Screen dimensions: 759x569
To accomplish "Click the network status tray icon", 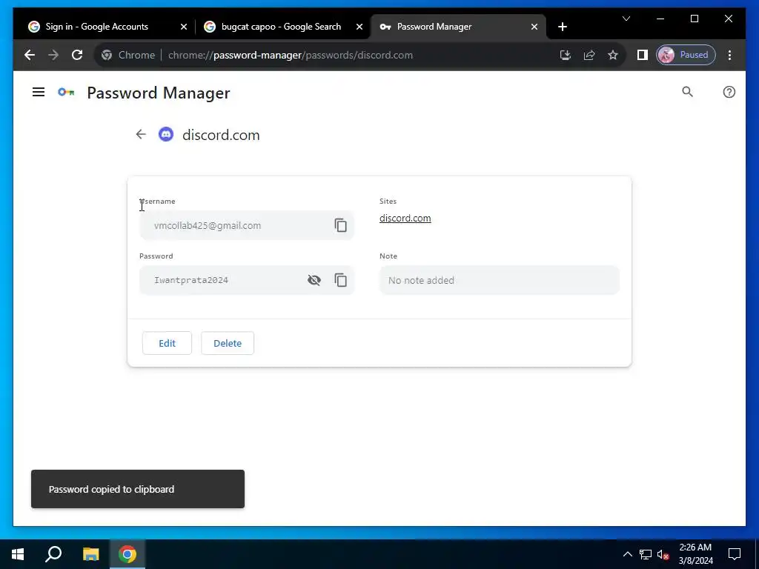I will [646, 554].
